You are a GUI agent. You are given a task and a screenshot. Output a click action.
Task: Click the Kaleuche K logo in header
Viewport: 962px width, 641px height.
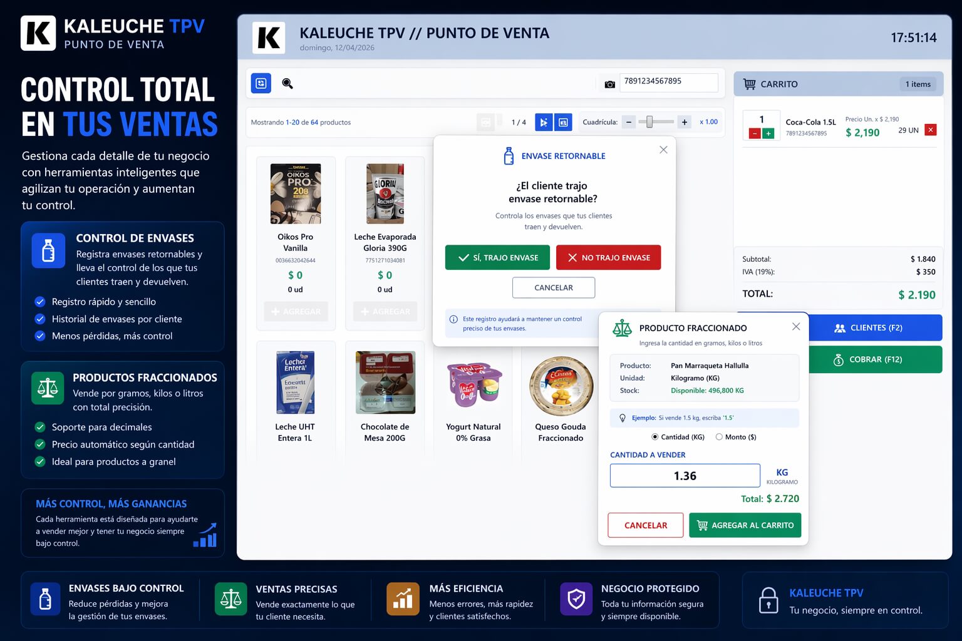pyautogui.click(x=269, y=38)
